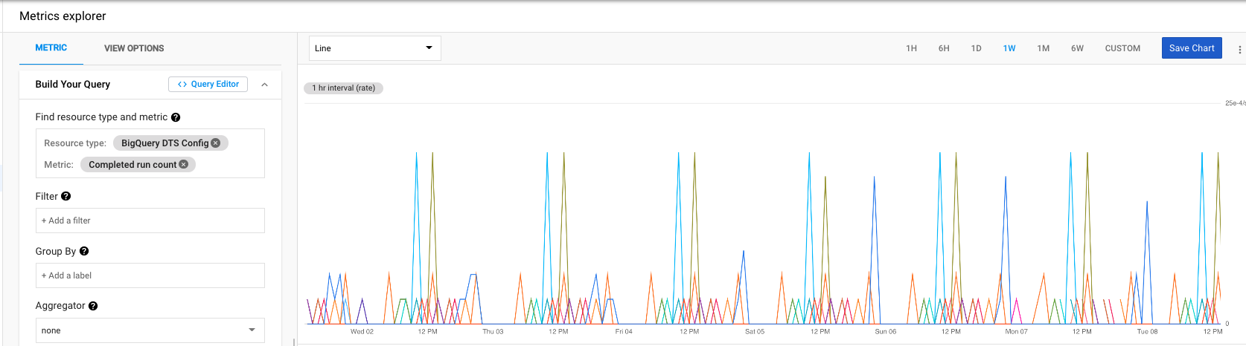1246x346 pixels.
Task: Show the Aggregator help tooltip
Action: (x=93, y=306)
